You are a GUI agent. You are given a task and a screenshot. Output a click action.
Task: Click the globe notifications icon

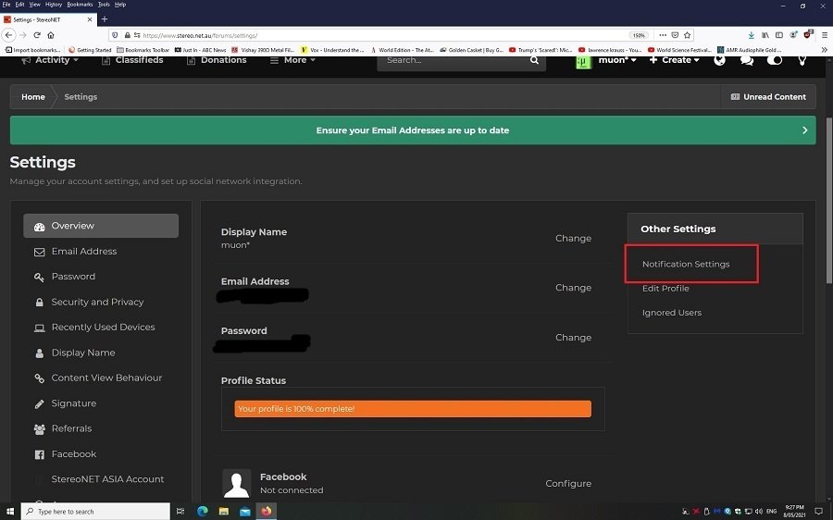point(720,60)
